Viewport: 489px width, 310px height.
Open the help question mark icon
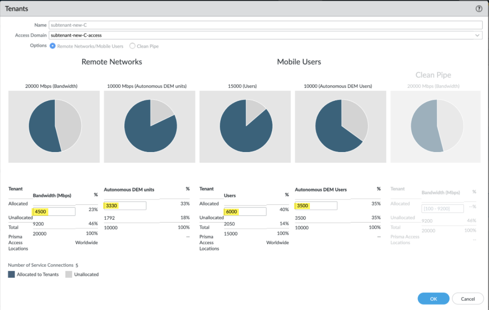click(479, 9)
